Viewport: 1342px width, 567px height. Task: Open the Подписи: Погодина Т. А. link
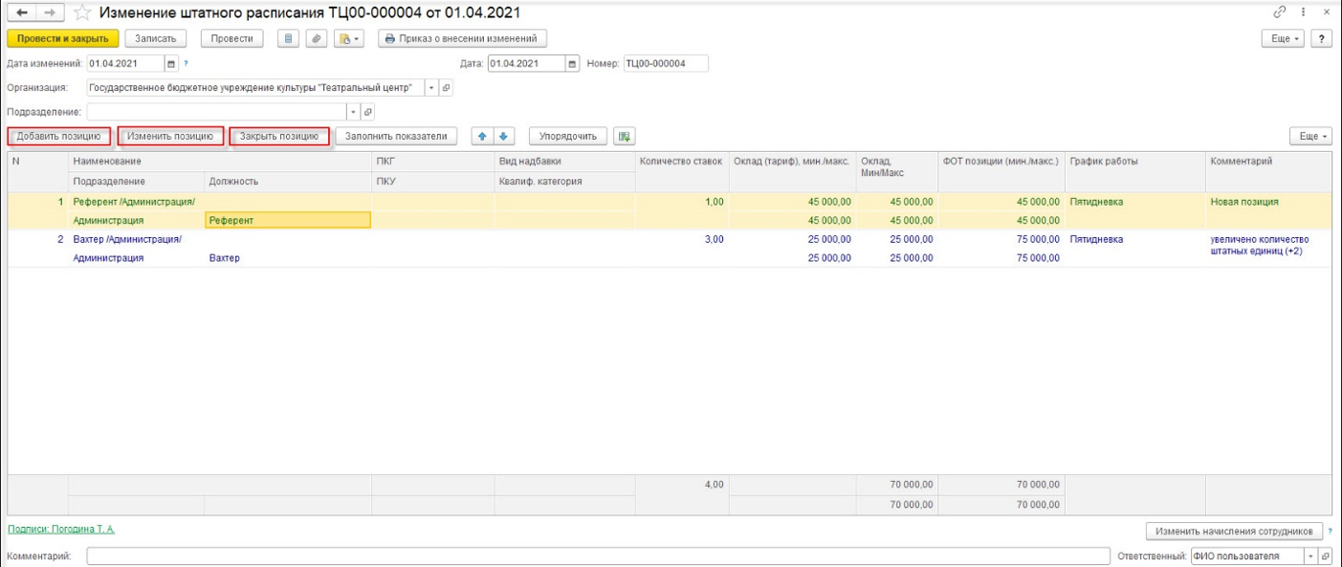point(60,529)
